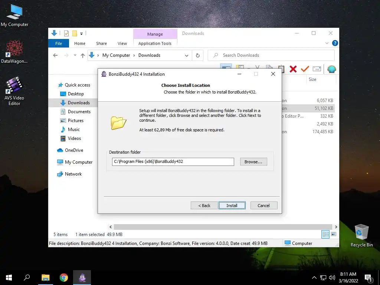Click the blue download arrow title bar icon

[54, 33]
